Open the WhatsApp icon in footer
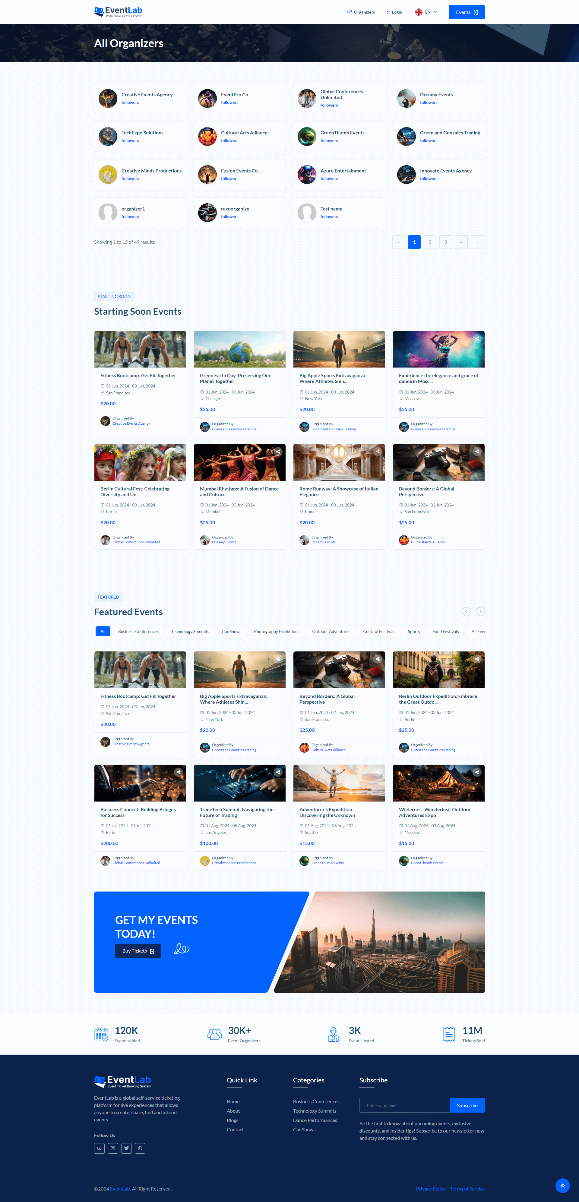Viewport: 579px width, 1202px height. click(140, 1148)
